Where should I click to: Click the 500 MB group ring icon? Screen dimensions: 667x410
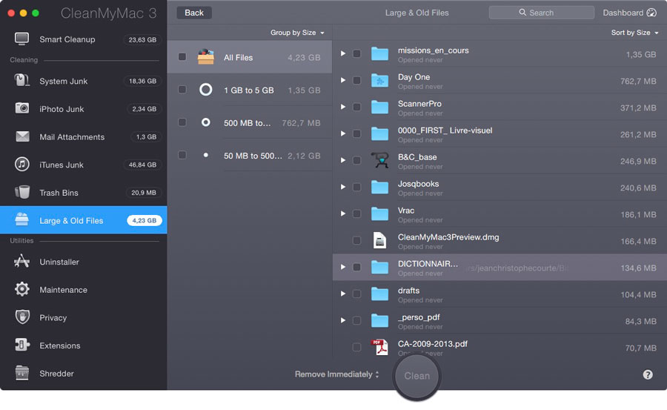[x=206, y=122]
